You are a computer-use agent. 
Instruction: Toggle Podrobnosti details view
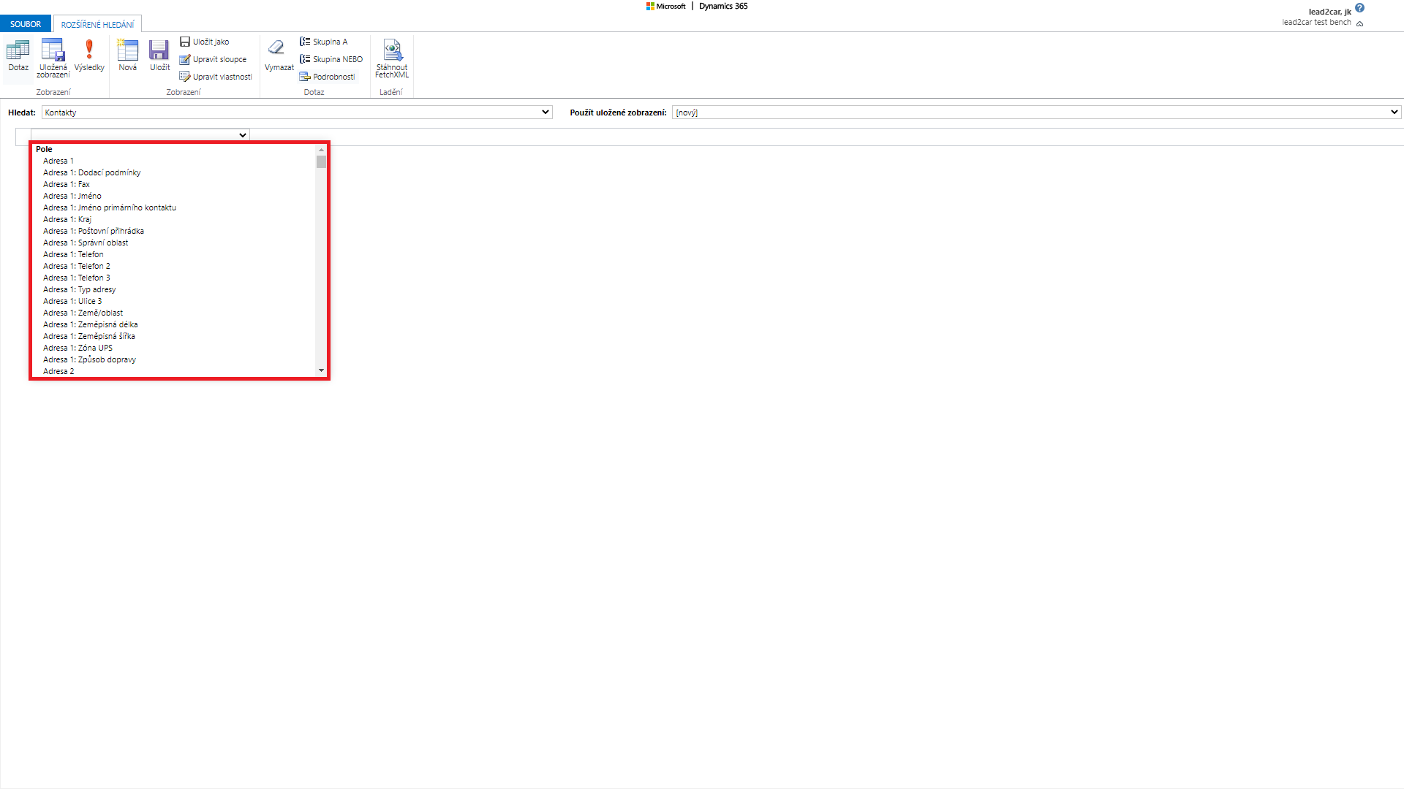click(x=327, y=77)
